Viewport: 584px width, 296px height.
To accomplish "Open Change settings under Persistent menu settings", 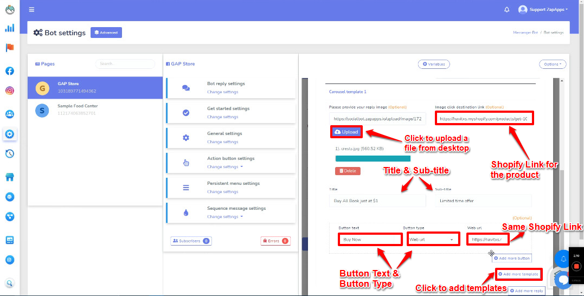I will tap(223, 192).
